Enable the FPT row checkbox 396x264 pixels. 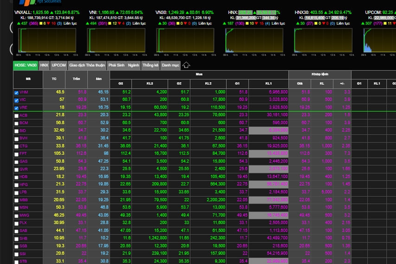pos(17,154)
